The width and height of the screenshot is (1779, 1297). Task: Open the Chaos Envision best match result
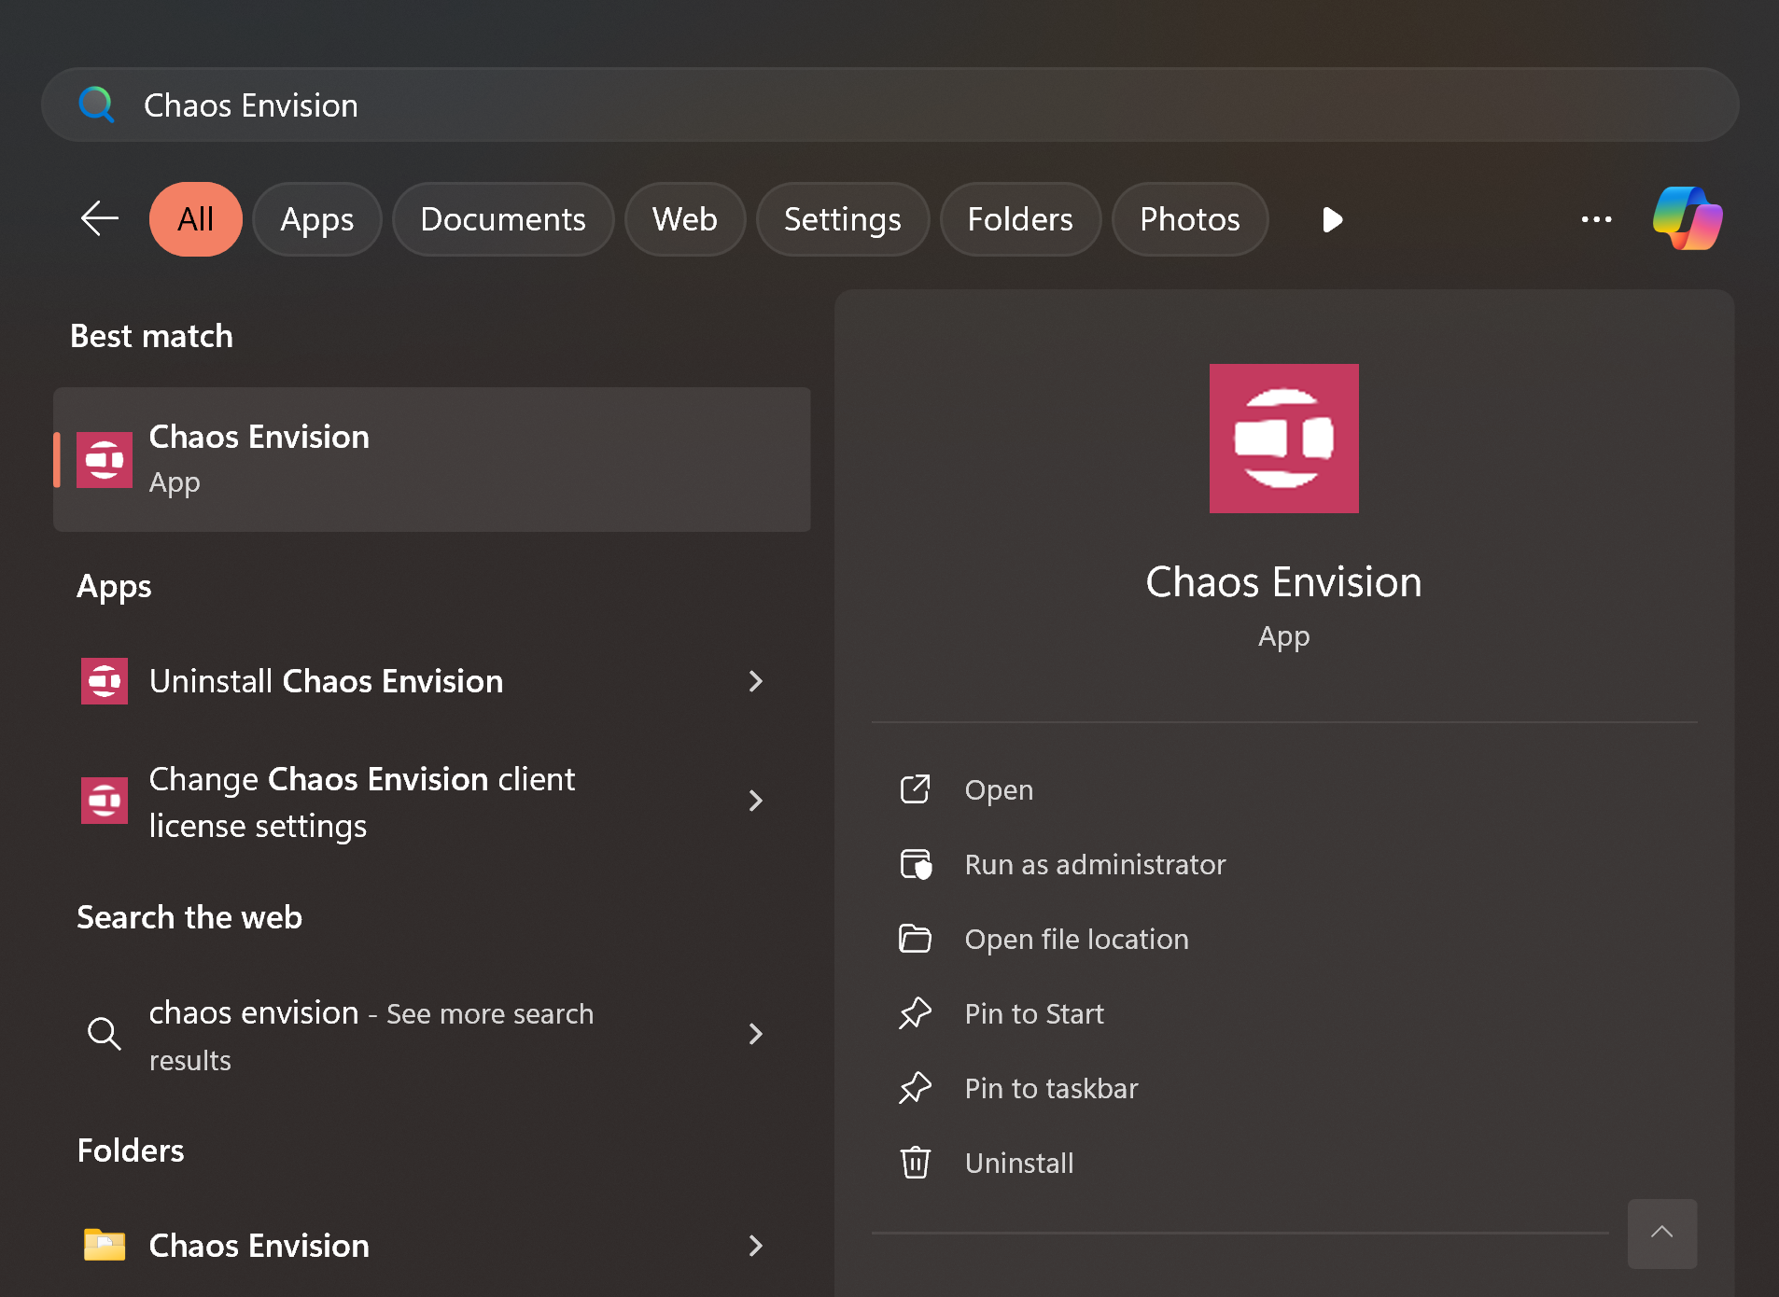[x=431, y=459]
